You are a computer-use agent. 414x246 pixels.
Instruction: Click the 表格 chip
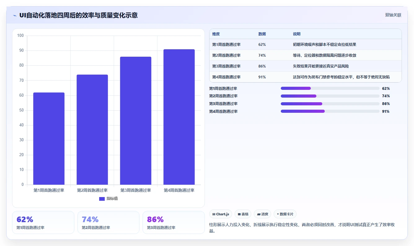click(x=243, y=214)
